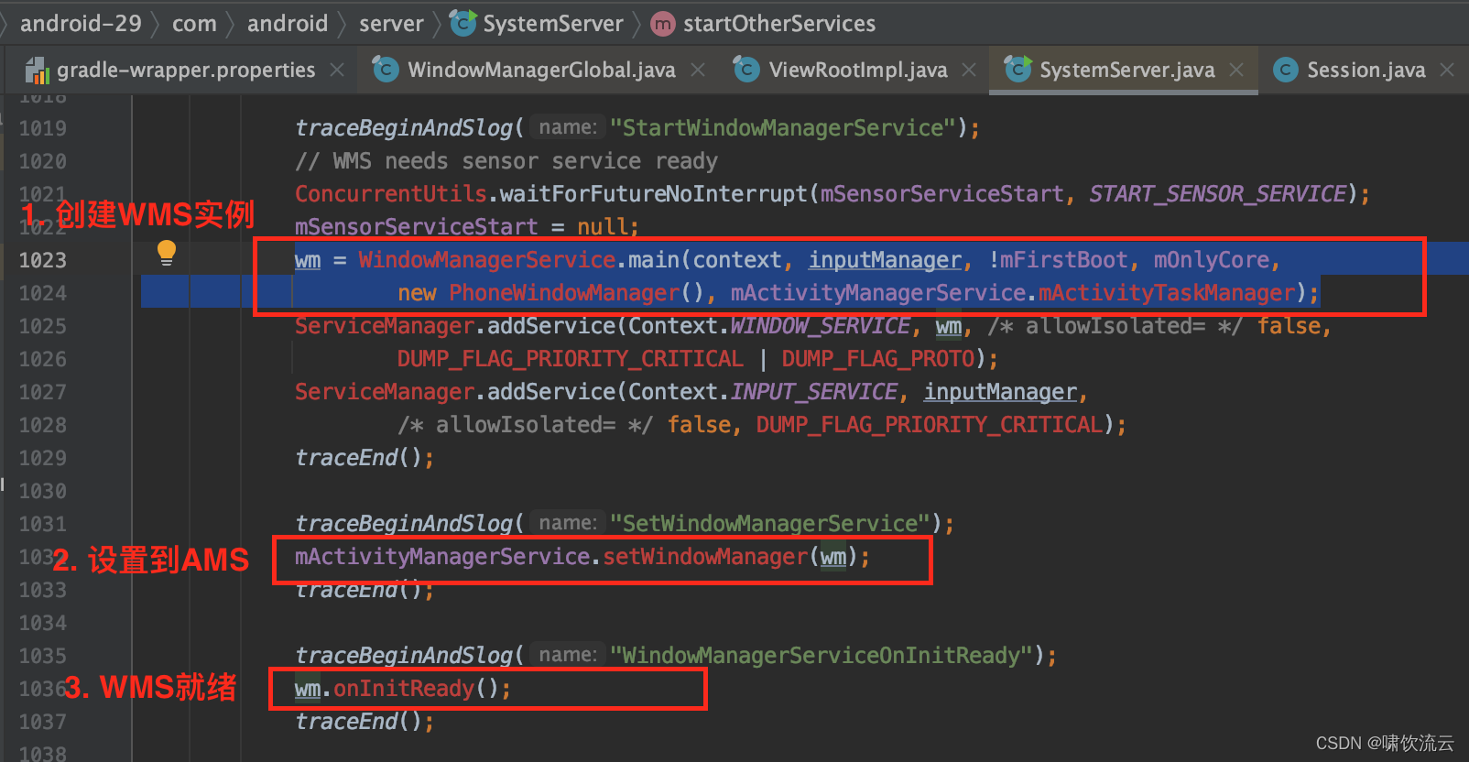Click mActivityTaskManager field reference
Screen dimensions: 1469x762
click(1167, 293)
